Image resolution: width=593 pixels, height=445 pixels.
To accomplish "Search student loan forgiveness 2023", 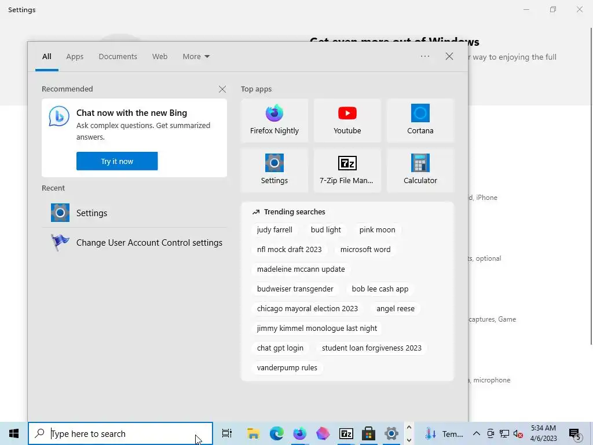I will point(371,348).
